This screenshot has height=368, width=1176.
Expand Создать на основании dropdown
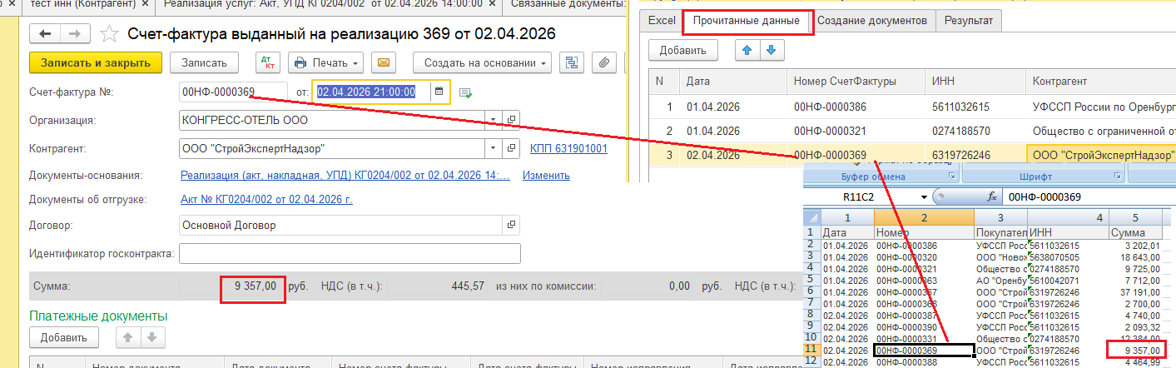[x=483, y=62]
